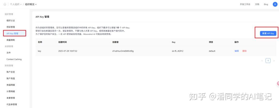279x108 pixels.
Task: Click the key name cell 'key'
Action: tap(40, 51)
